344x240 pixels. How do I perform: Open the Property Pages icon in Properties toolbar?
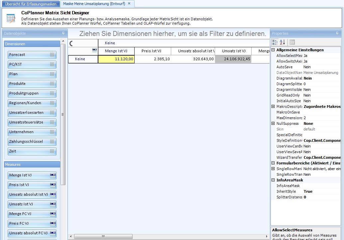pyautogui.click(x=292, y=42)
